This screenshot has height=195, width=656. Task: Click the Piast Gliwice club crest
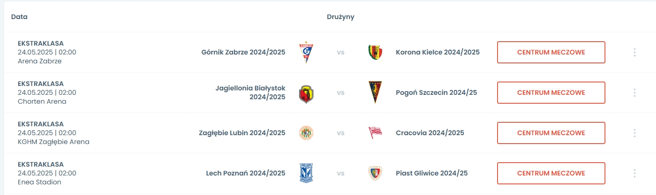pos(375,173)
